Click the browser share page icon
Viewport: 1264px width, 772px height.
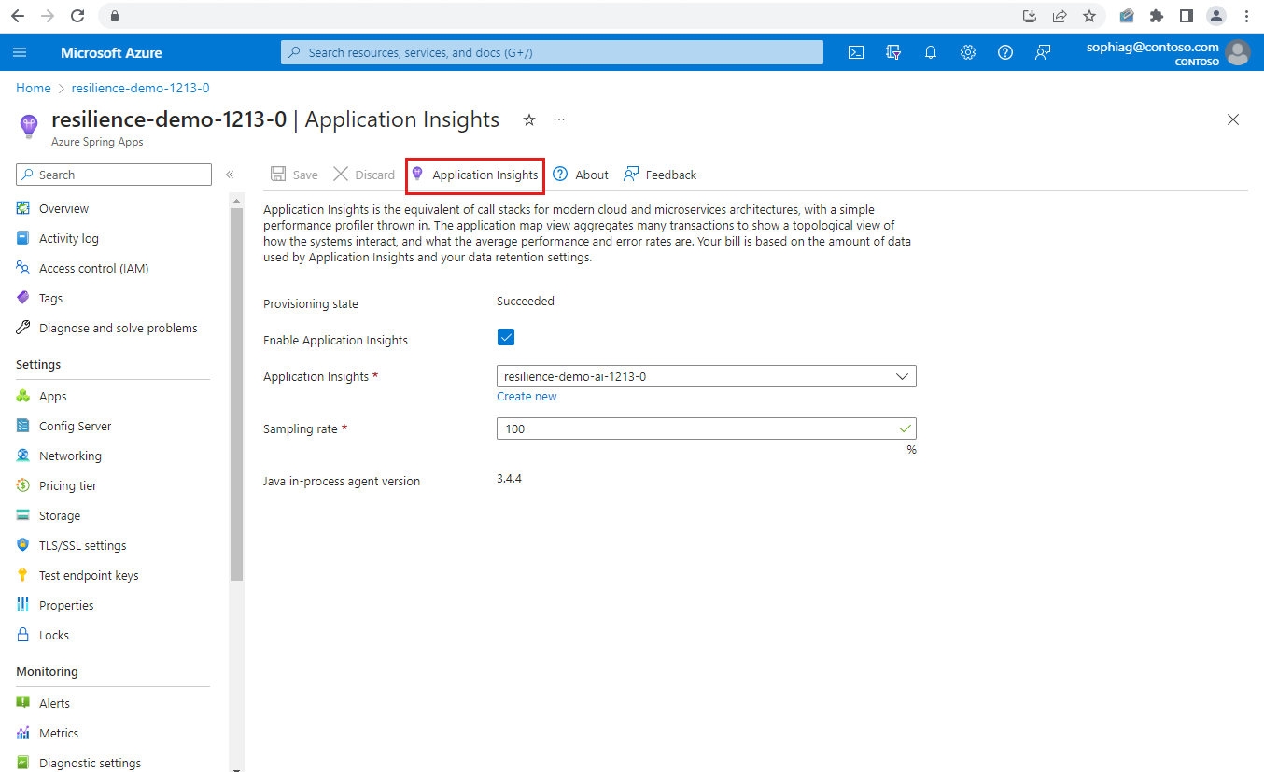[1060, 16]
